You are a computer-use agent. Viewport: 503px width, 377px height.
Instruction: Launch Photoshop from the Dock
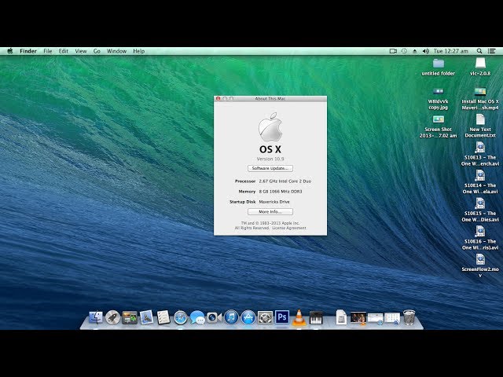282,317
